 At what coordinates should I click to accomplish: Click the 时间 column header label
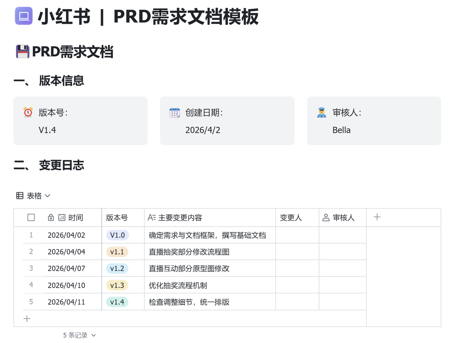(76, 218)
